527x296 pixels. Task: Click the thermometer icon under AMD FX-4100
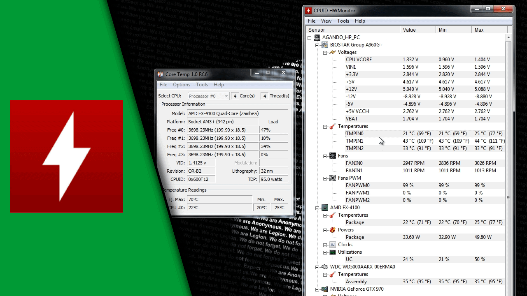click(x=333, y=215)
